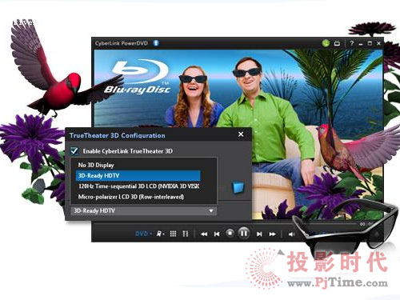This screenshot has height=300, width=400.
Task: Fast forward the playback
Action: point(272,234)
